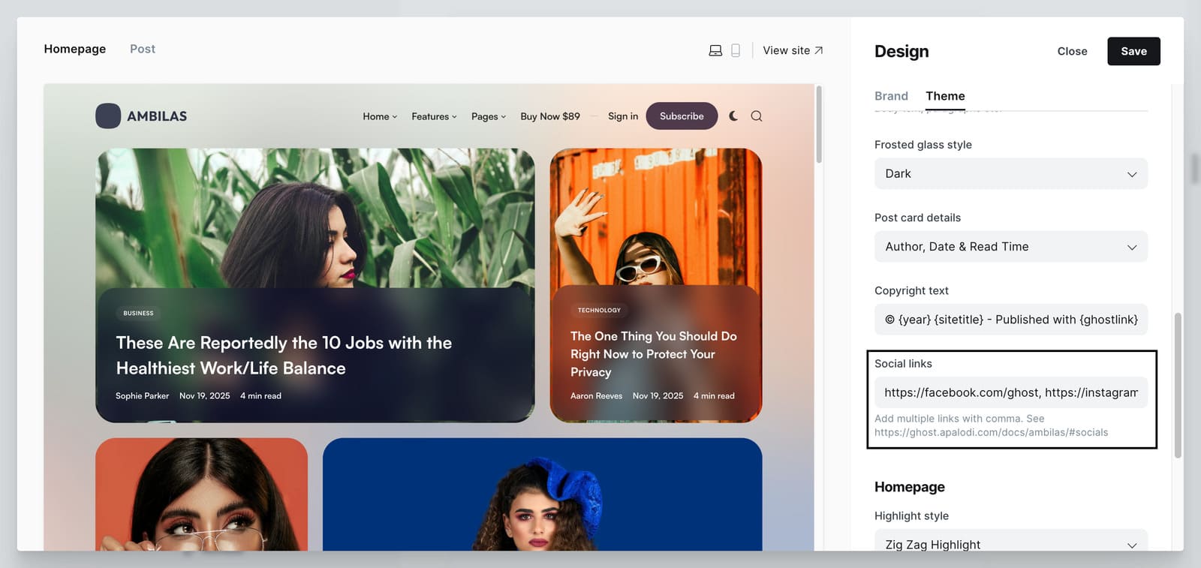This screenshot has height=568, width=1201.
Task: Switch to the Brand tab
Action: pos(891,96)
